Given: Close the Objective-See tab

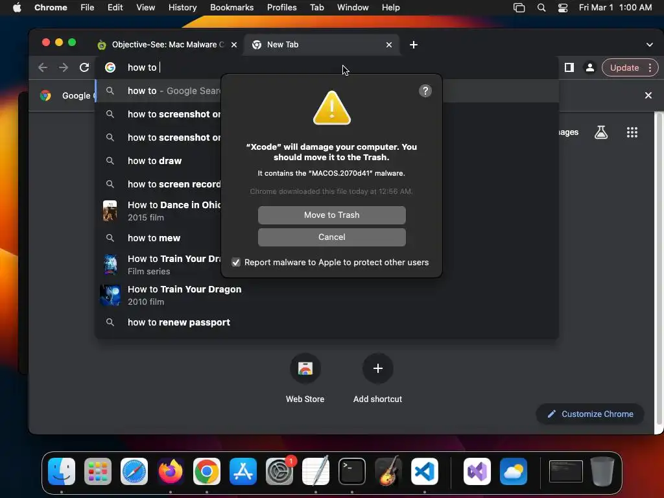Looking at the screenshot, I should click(x=233, y=45).
